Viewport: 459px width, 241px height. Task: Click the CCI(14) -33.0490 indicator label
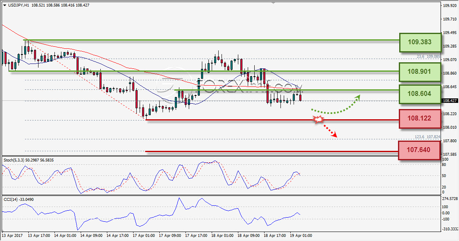click(x=18, y=199)
